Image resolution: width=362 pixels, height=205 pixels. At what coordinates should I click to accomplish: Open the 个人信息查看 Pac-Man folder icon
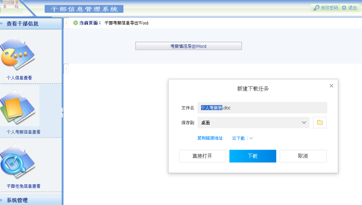click(x=18, y=54)
